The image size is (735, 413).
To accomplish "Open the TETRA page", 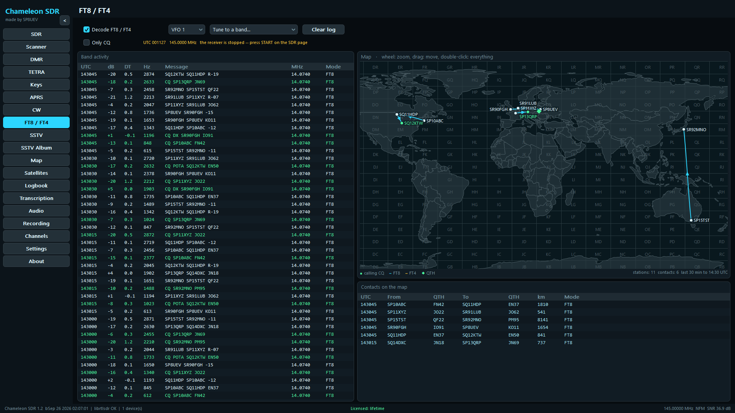I will [36, 72].
